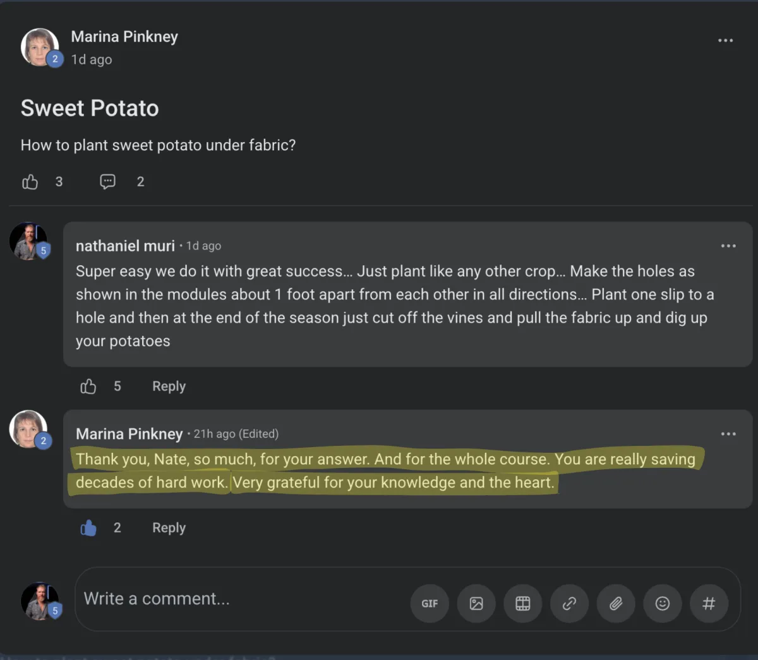Add a video to the comment
The height and width of the screenshot is (660, 758).
coord(523,603)
